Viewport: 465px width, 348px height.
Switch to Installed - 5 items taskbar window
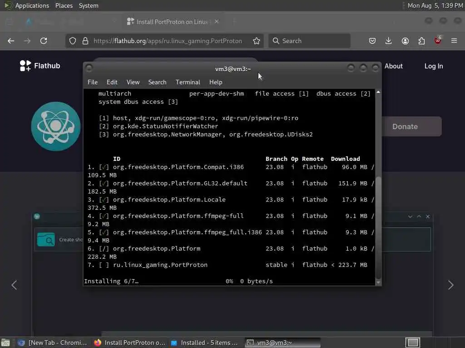coord(205,343)
